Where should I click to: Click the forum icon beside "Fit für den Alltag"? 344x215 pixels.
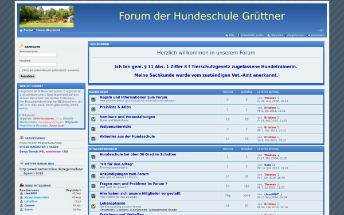(93, 166)
